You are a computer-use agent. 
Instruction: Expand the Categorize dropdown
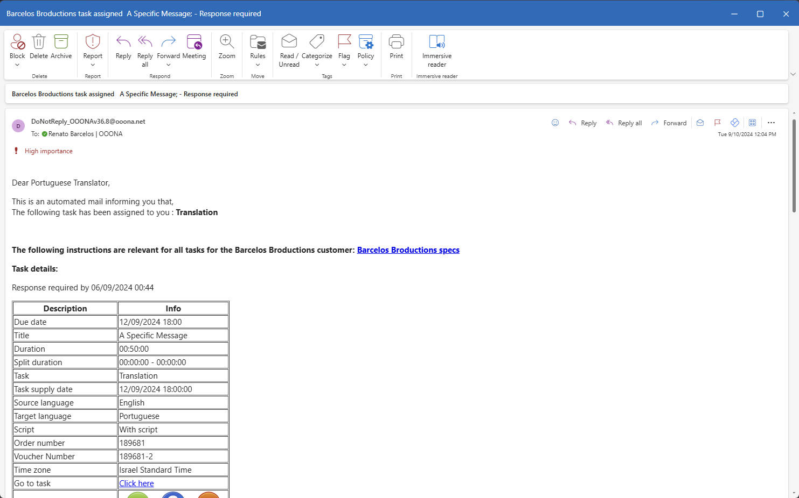tap(317, 65)
